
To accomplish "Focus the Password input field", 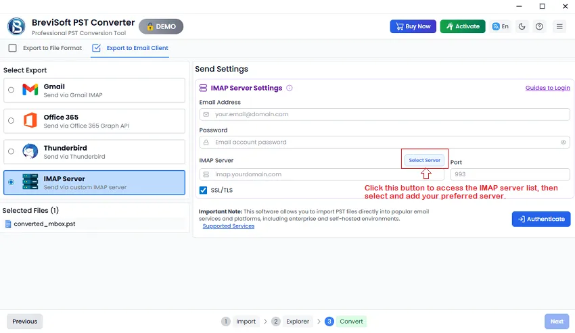I will 384,142.
